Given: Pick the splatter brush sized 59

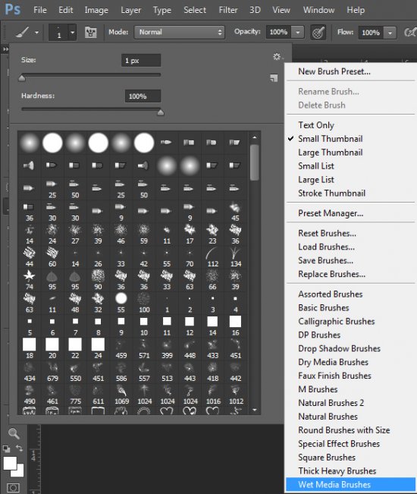Looking at the screenshot, I should (144, 234).
